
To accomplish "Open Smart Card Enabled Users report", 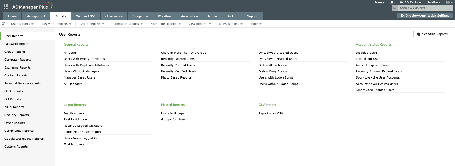I will click(x=375, y=90).
